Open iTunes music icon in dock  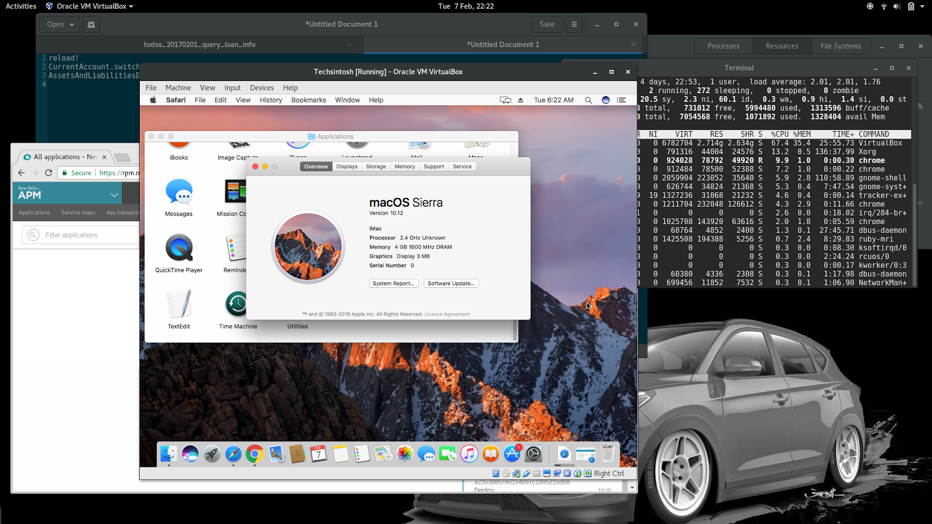click(x=469, y=454)
